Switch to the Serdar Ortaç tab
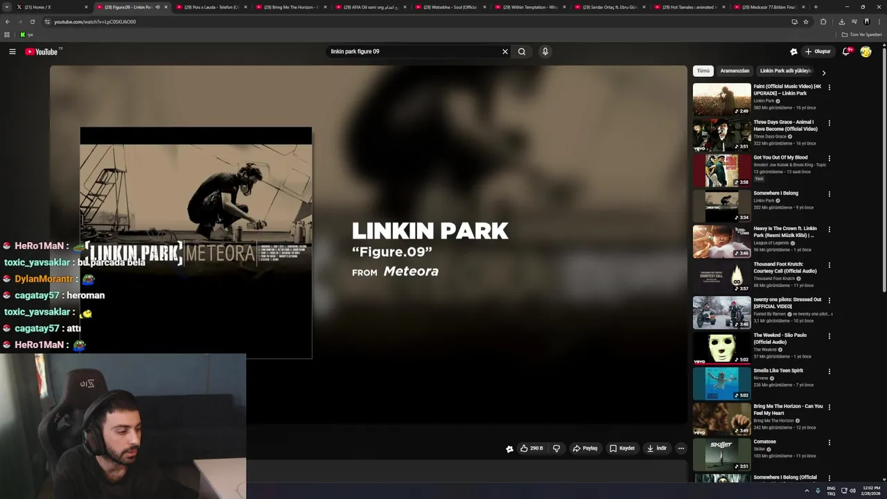Screen dimensions: 887x499 tap(608, 7)
